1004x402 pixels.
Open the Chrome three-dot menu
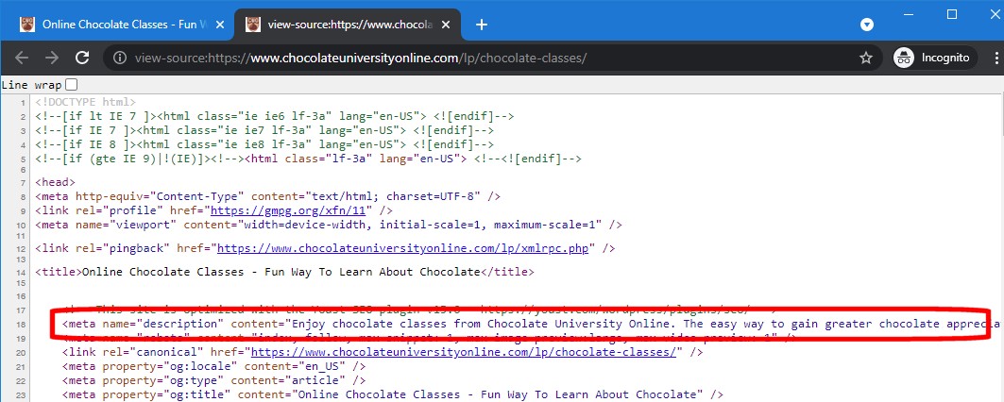tap(997, 58)
